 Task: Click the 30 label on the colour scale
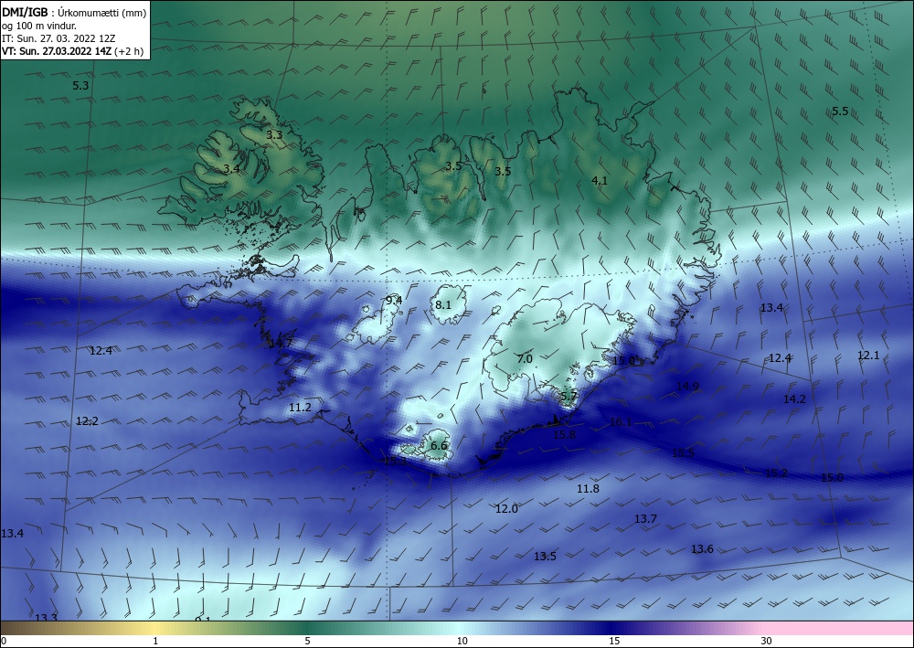[767, 642]
